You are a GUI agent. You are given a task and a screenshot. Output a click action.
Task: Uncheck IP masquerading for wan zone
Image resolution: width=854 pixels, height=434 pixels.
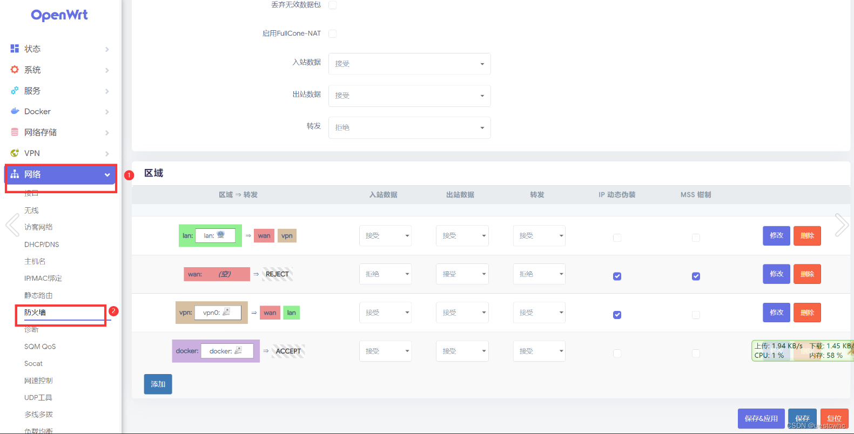click(617, 276)
